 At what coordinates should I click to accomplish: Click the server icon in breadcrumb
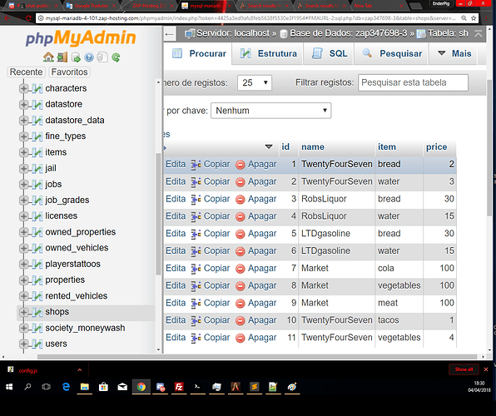pos(190,33)
